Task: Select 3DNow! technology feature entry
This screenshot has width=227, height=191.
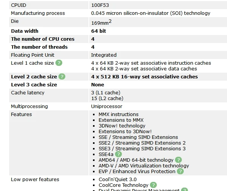Action: 122,126
